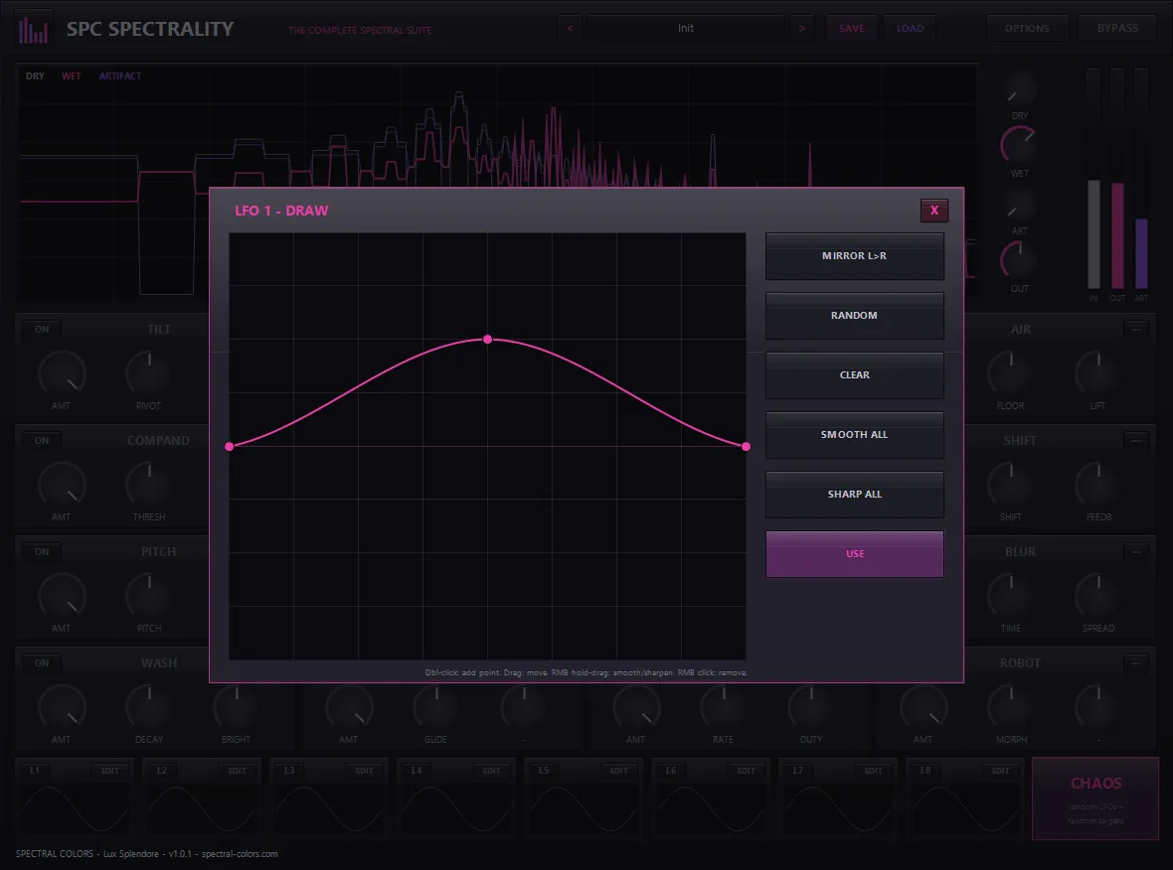Viewport: 1173px width, 870px height.
Task: Select the peak point of the LFO curve
Action: pos(488,340)
